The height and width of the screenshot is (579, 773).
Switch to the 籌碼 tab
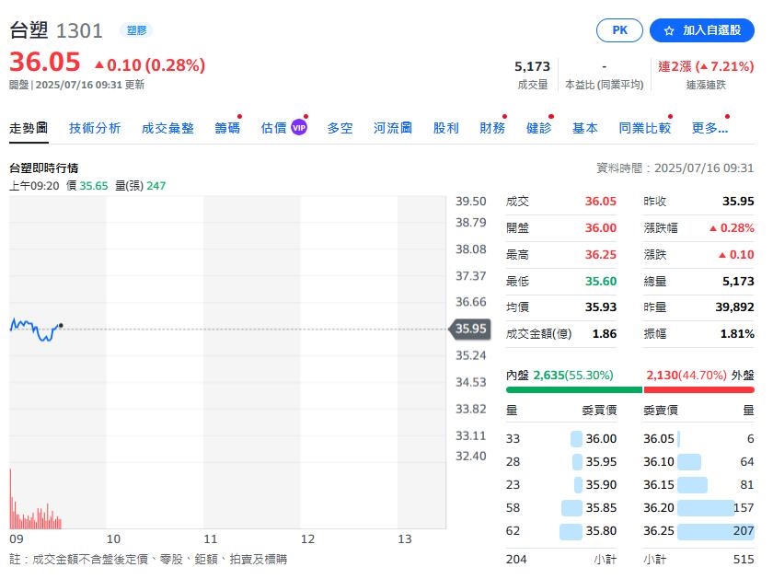click(226, 129)
